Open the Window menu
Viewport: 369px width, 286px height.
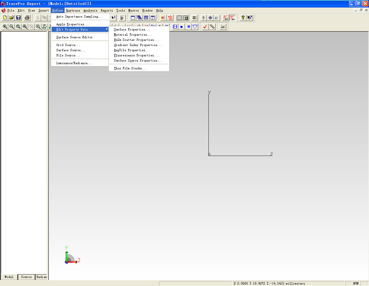(147, 10)
